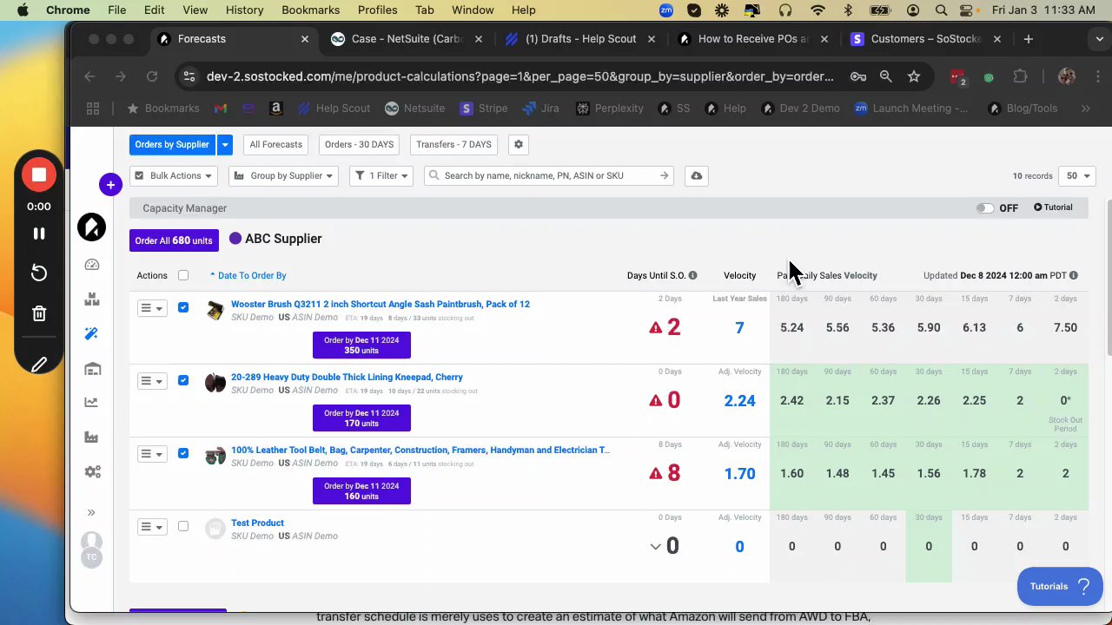This screenshot has height=625, width=1112.
Task: Open actions menu for Leather Tool Belt row
Action: (151, 454)
